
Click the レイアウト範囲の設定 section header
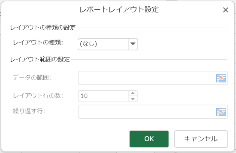(40, 60)
